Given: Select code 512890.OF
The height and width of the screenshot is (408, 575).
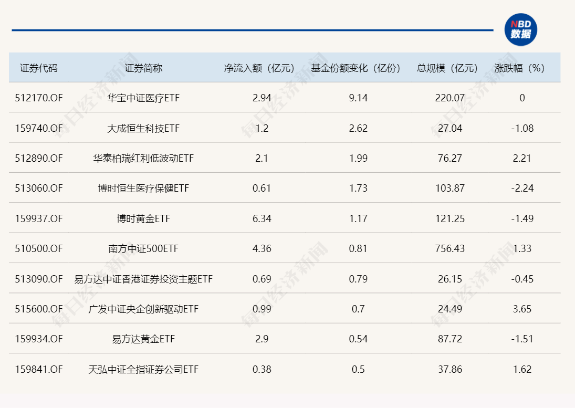Looking at the screenshot, I should 39,159.
